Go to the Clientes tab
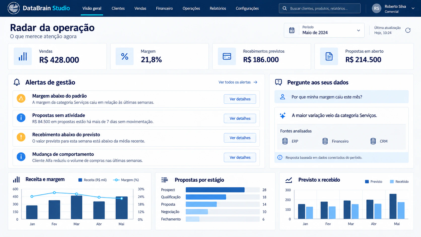The image size is (421, 237). 118,8
